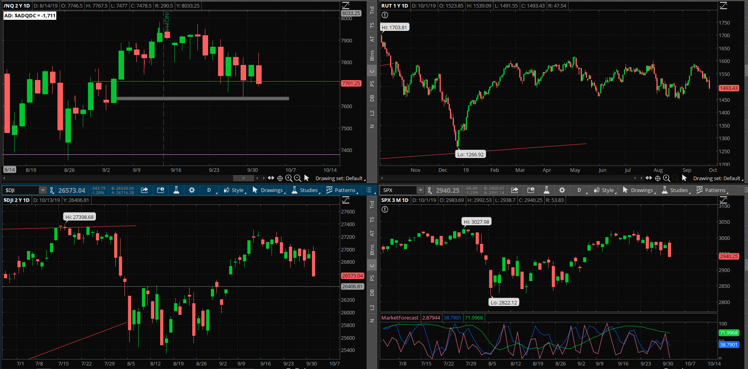Open the D timeframe dropdown in $DJI toolbar
Viewport: 748px width, 369px height.
pyautogui.click(x=210, y=190)
